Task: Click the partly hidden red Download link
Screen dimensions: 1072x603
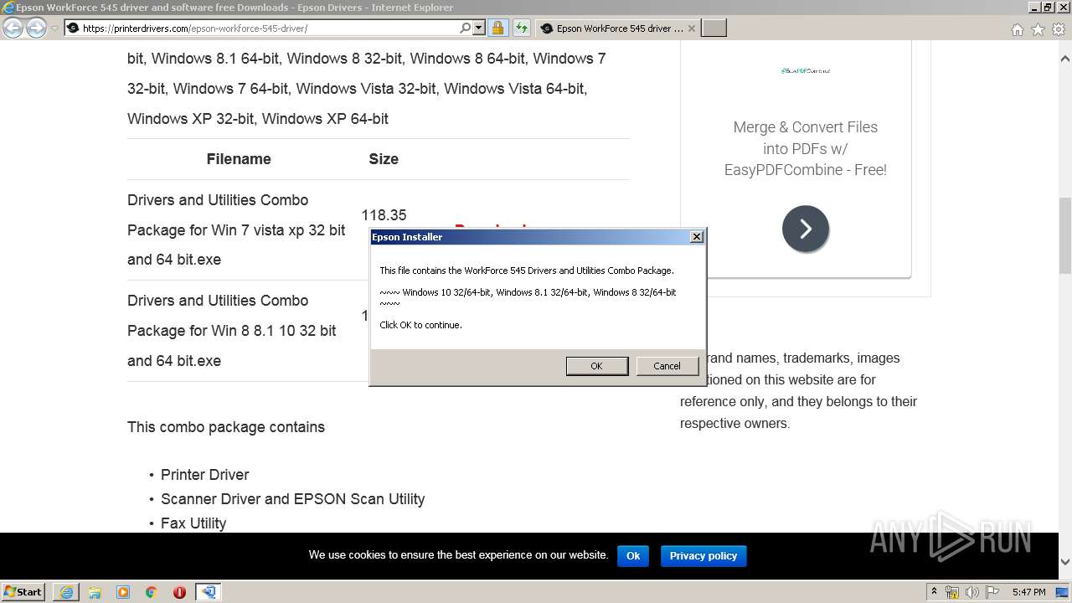Action: (x=492, y=226)
